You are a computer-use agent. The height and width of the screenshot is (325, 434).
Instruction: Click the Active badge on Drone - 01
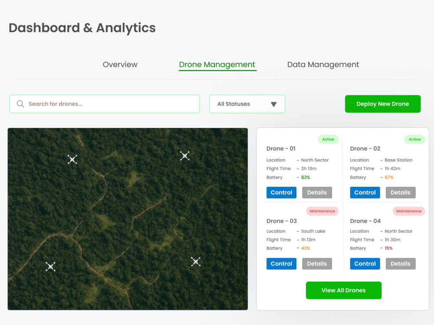coord(328,139)
